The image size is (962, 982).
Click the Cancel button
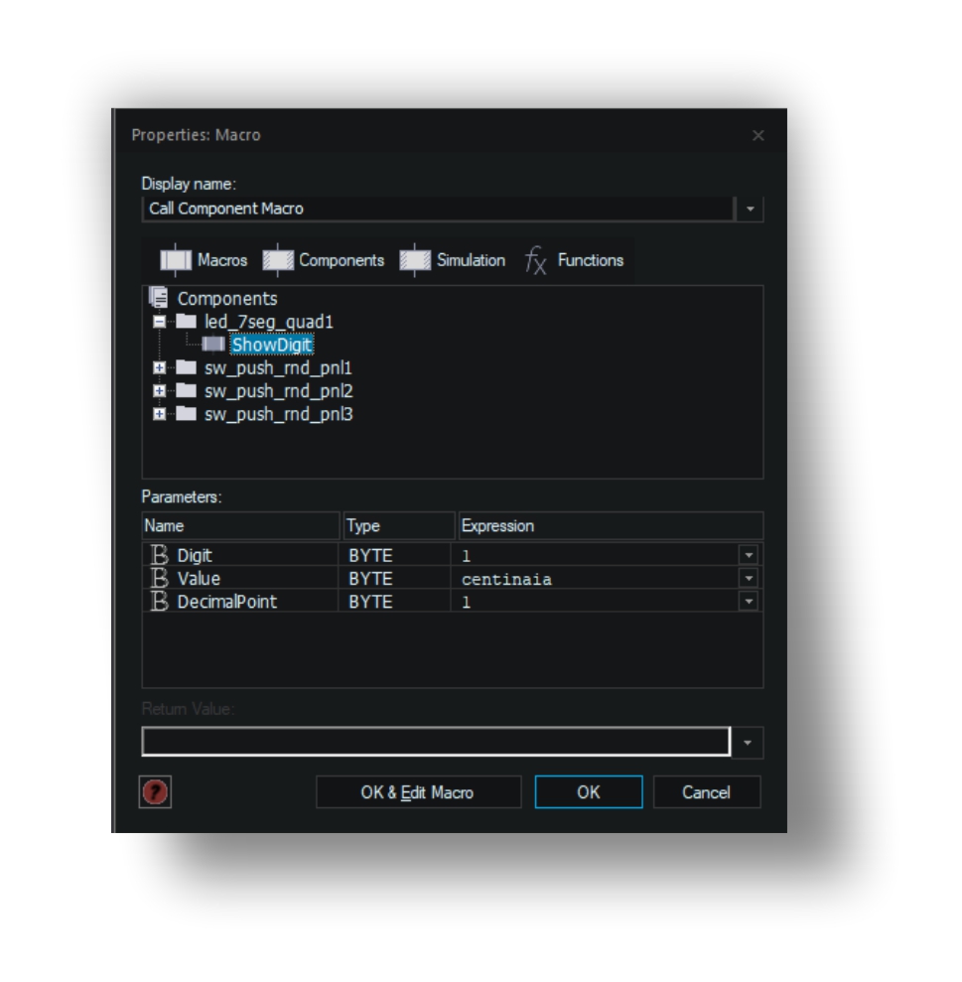pyautogui.click(x=707, y=792)
